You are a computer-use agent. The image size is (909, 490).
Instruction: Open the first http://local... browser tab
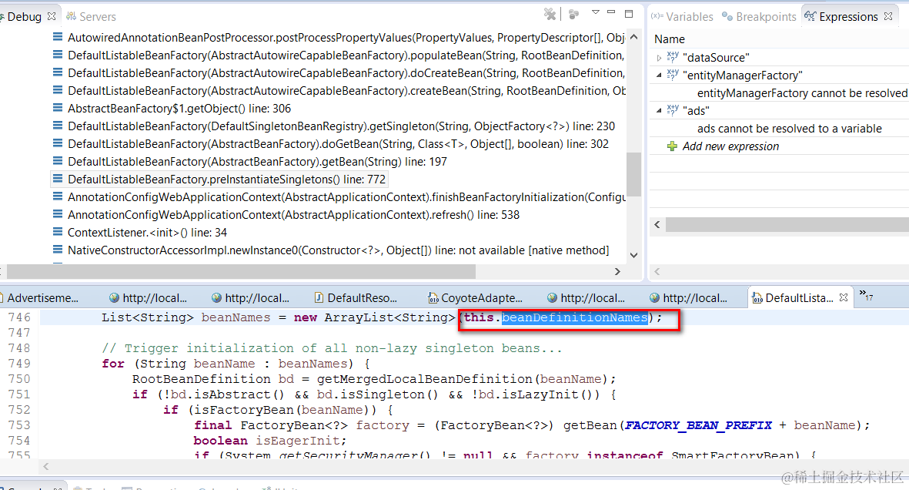coord(148,298)
